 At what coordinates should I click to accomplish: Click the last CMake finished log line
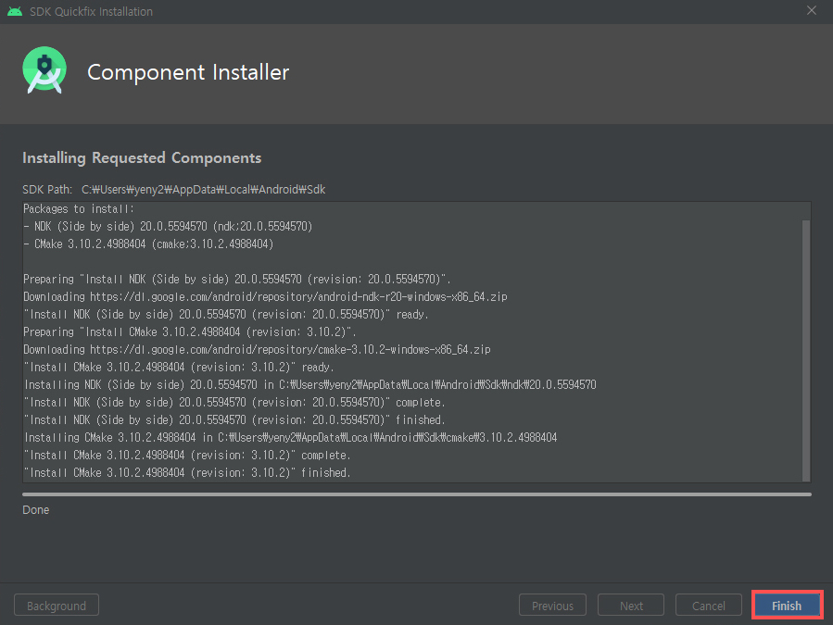tap(187, 472)
